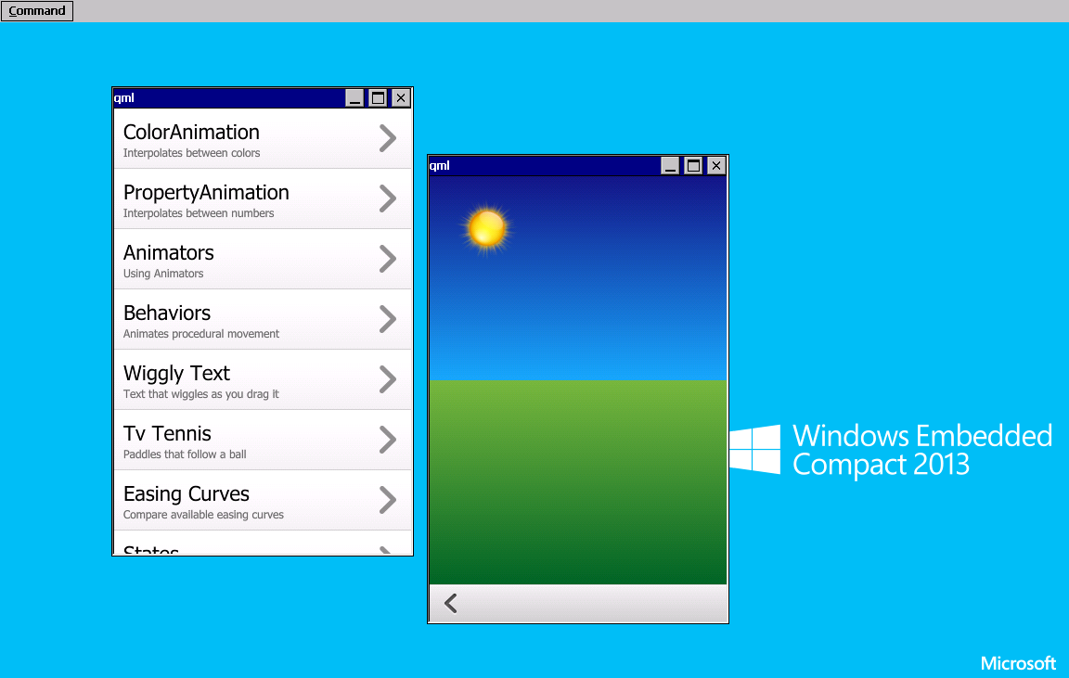
Task: Click 'Text that wiggles as you drag it'
Action: (x=201, y=394)
